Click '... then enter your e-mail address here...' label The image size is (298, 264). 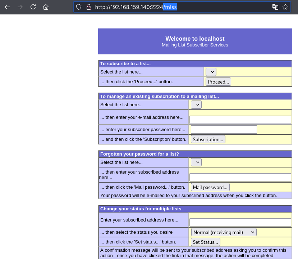click(x=142, y=117)
